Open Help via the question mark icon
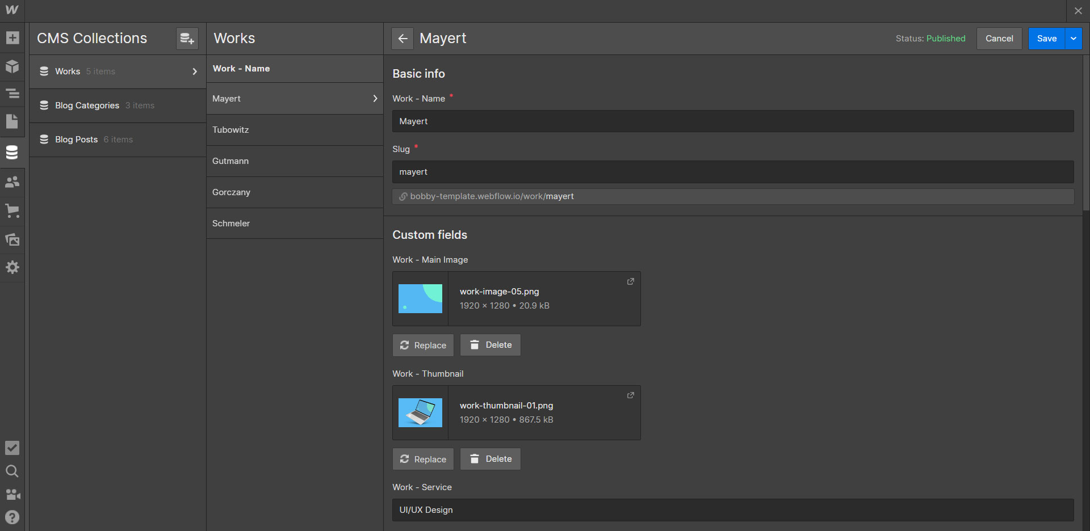 click(12, 517)
